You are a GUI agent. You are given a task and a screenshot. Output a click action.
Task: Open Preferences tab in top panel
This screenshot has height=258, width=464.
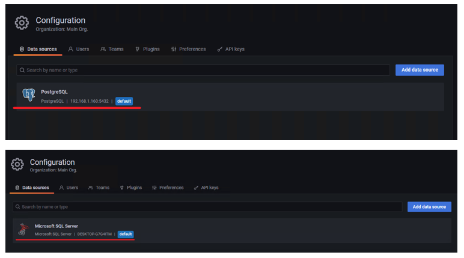point(189,49)
